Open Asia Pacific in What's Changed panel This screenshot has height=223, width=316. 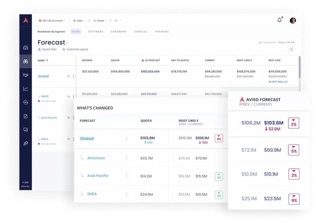[x=98, y=176]
